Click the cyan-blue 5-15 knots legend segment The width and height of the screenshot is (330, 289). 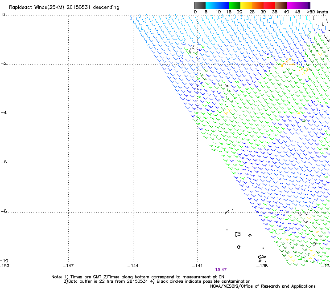click(217, 5)
